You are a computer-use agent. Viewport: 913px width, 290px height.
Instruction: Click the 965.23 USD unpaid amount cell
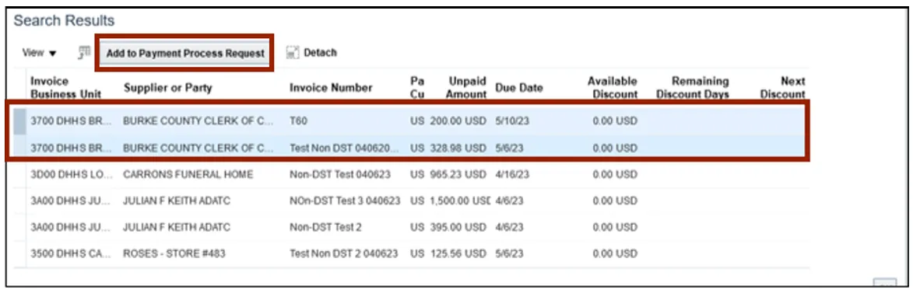pyautogui.click(x=458, y=174)
